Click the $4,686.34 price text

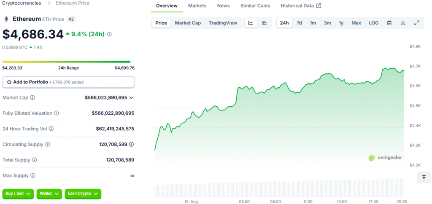pyautogui.click(x=33, y=34)
